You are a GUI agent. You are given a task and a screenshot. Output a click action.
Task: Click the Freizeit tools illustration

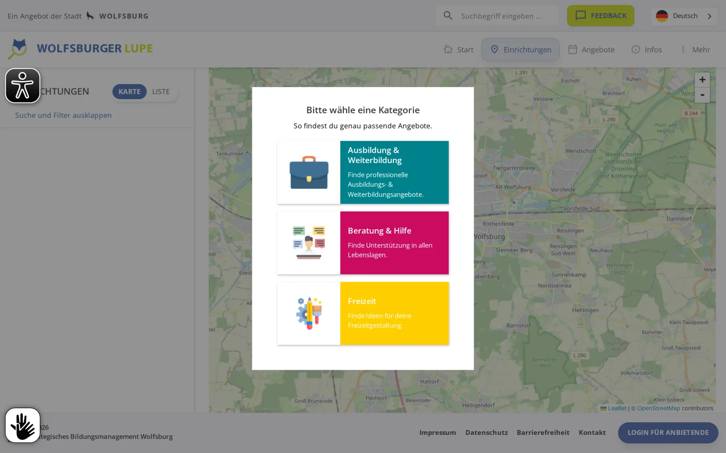309,313
